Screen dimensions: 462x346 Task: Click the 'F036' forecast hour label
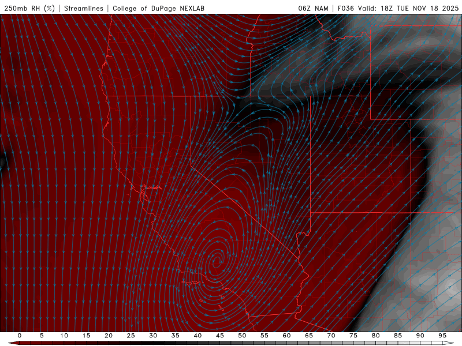tap(345, 9)
